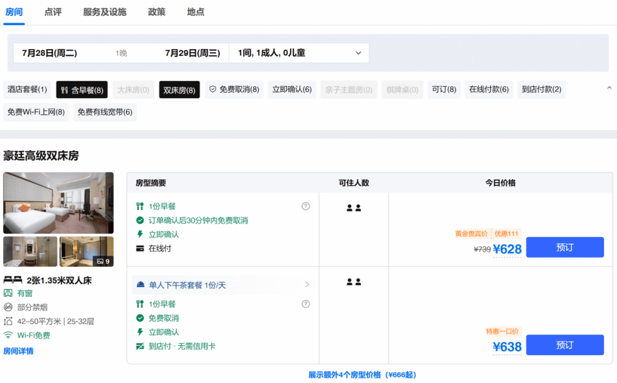Click the second breakfast help question icon
Screen dimensions: 617x383
[x=305, y=304]
